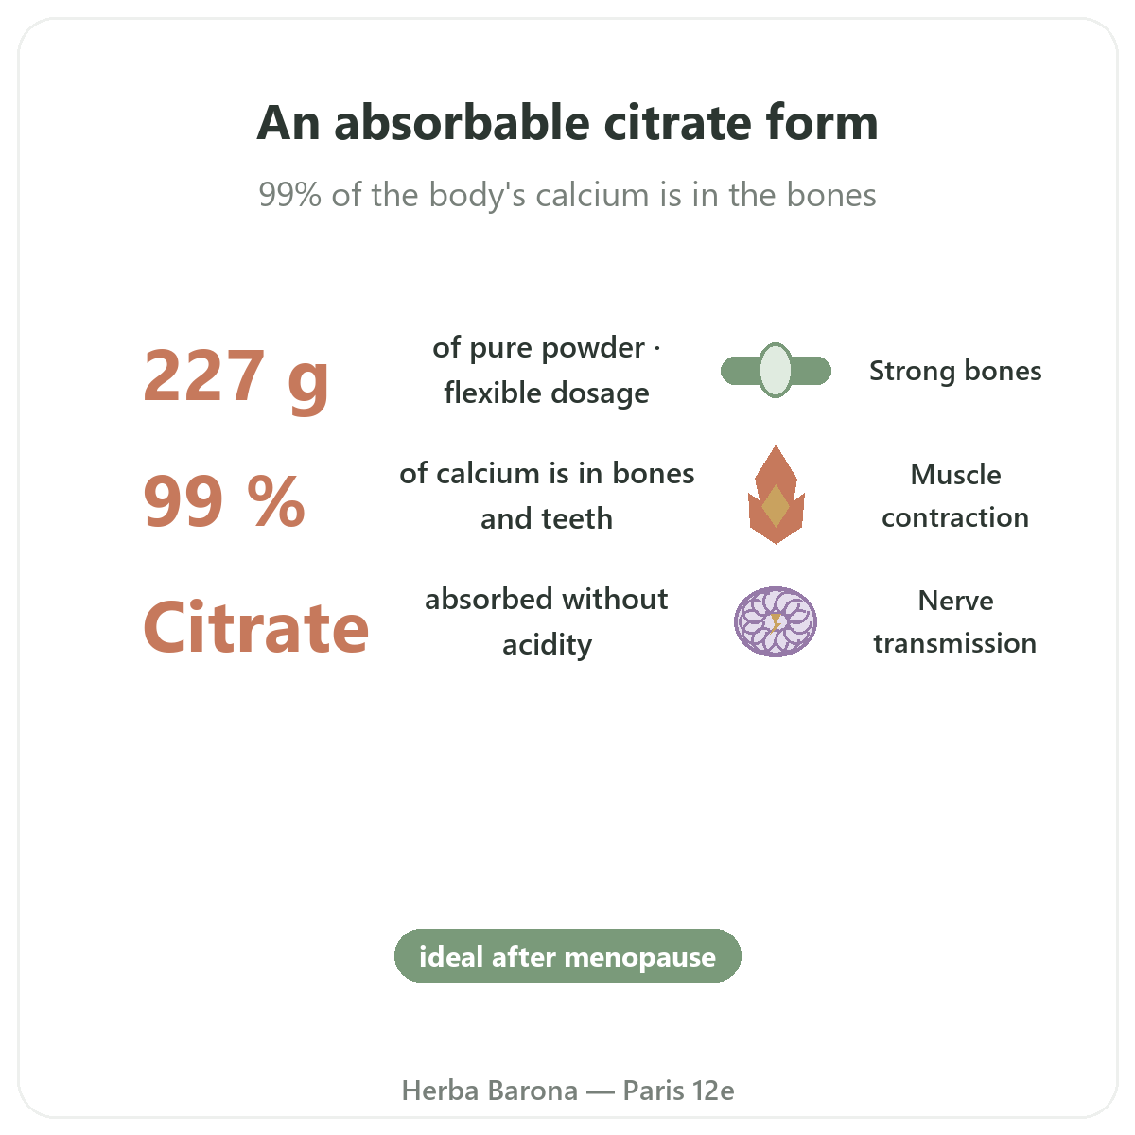
Task: Select the 'Muscle contraction' label
Action: [x=955, y=496]
